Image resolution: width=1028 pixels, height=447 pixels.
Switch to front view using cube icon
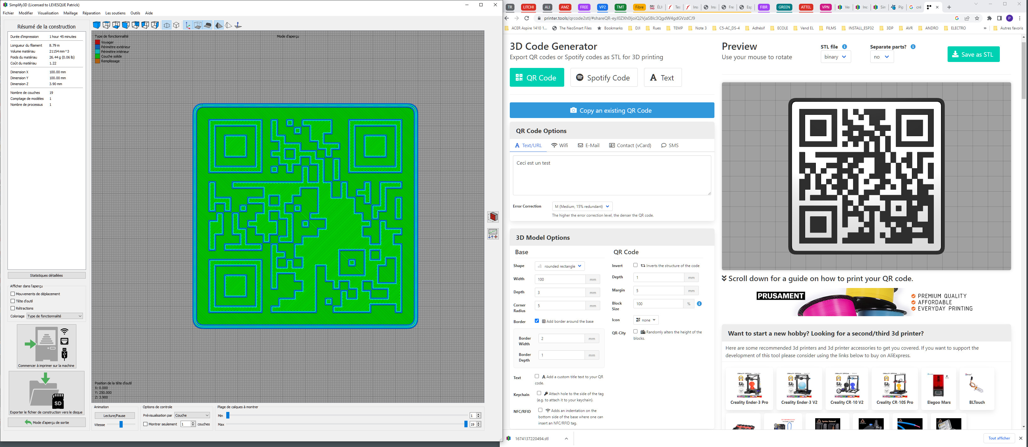coord(126,25)
